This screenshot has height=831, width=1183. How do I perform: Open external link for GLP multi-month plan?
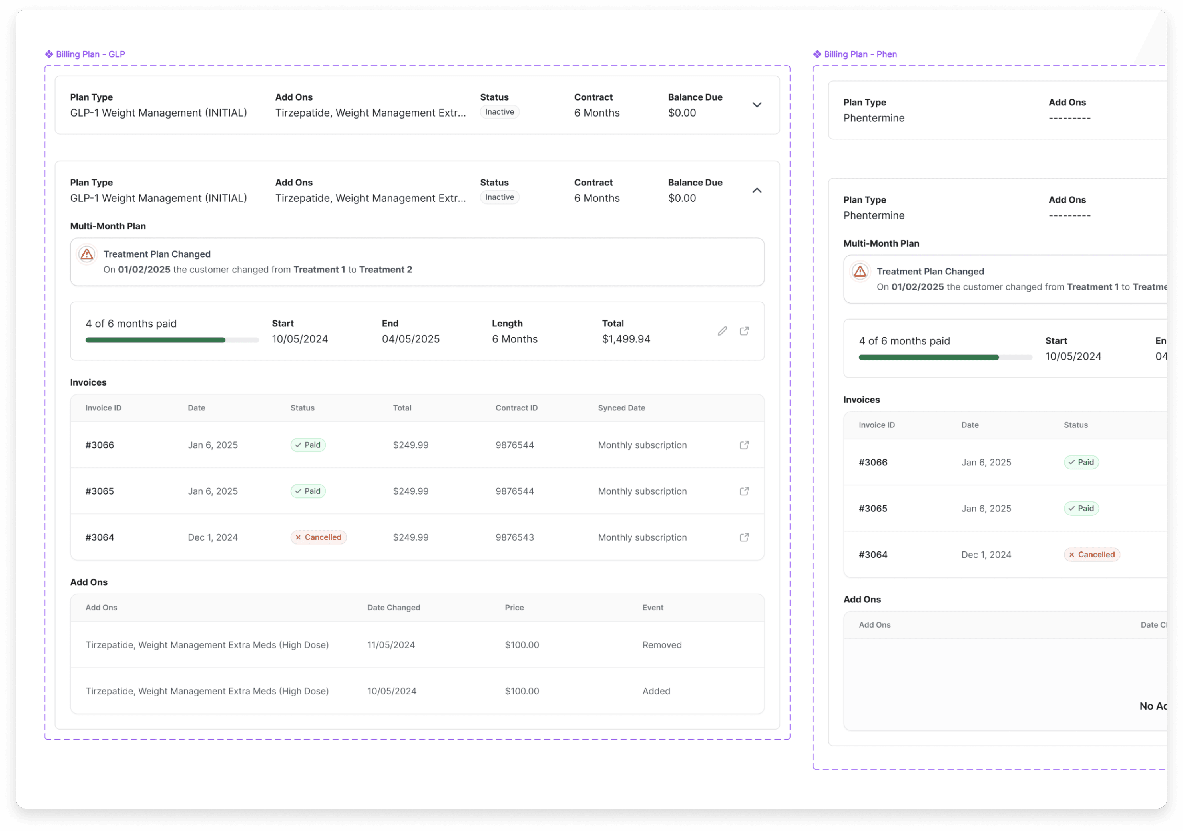click(x=744, y=331)
